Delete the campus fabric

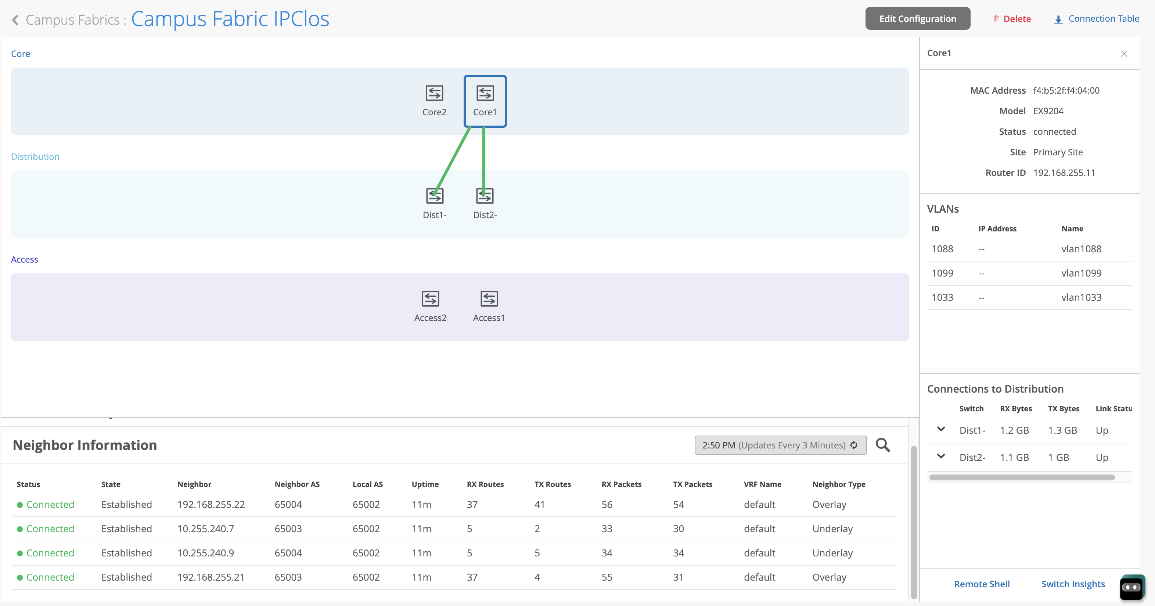[x=1012, y=19]
